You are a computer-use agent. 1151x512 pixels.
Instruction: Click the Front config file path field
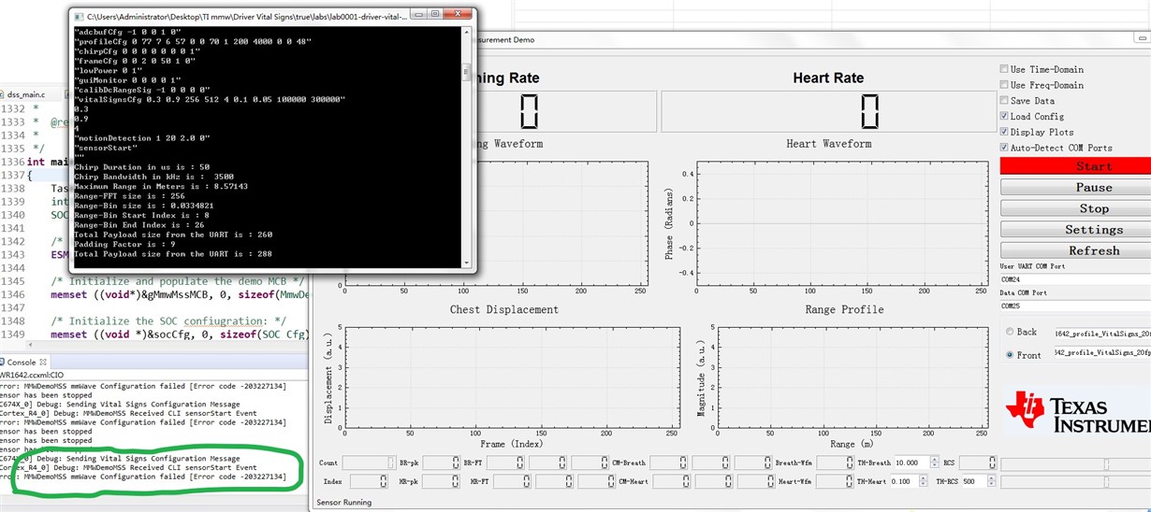(x=1102, y=353)
